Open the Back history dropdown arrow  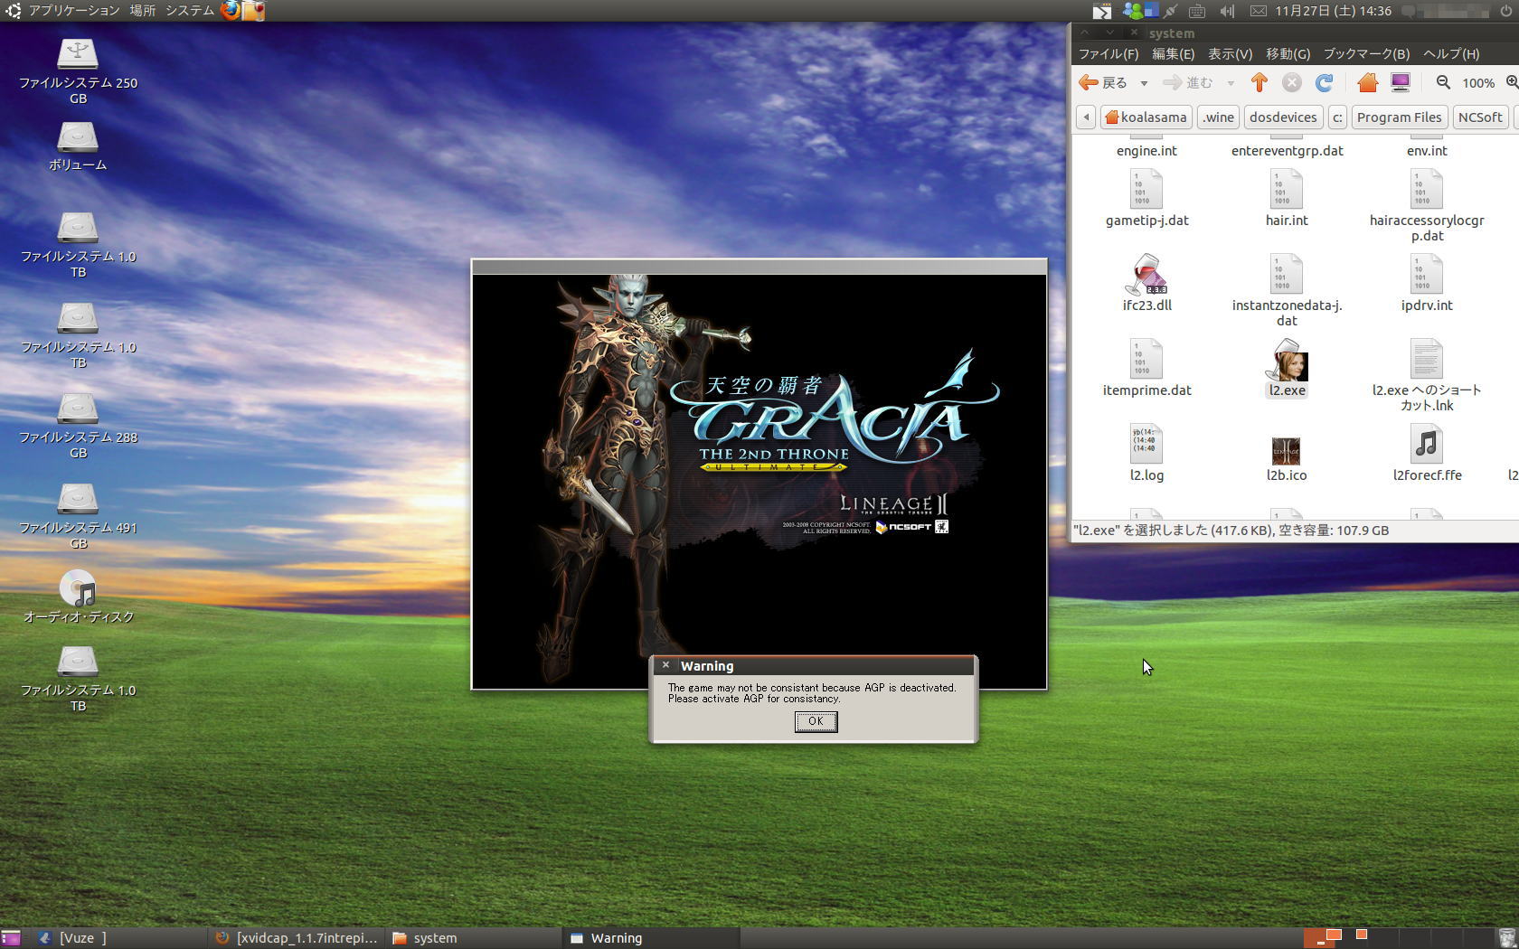(1144, 83)
